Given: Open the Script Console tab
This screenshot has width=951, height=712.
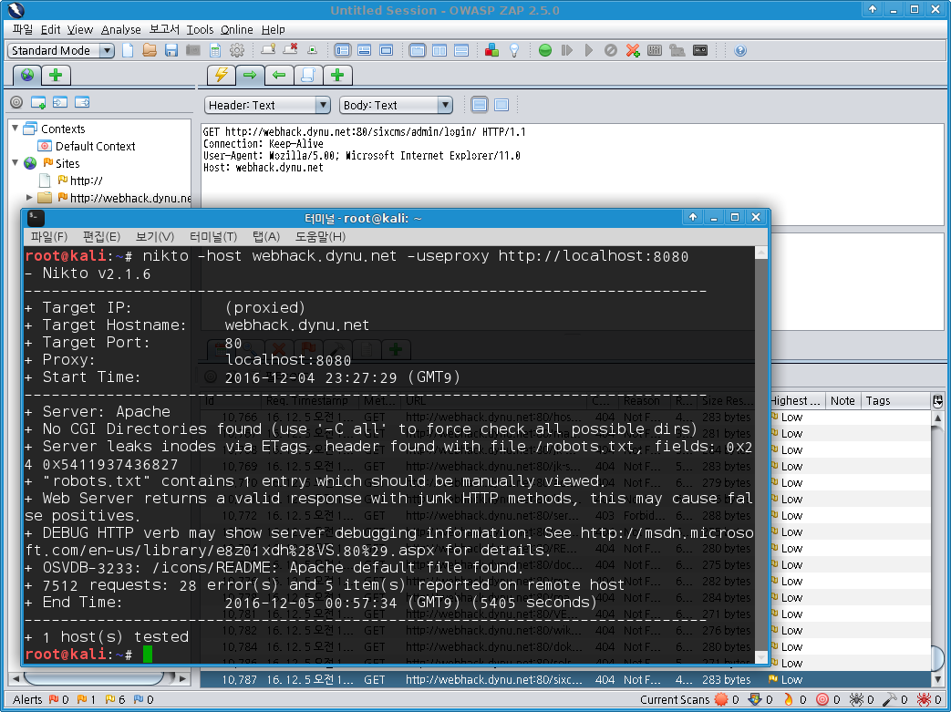Looking at the screenshot, I should (308, 75).
